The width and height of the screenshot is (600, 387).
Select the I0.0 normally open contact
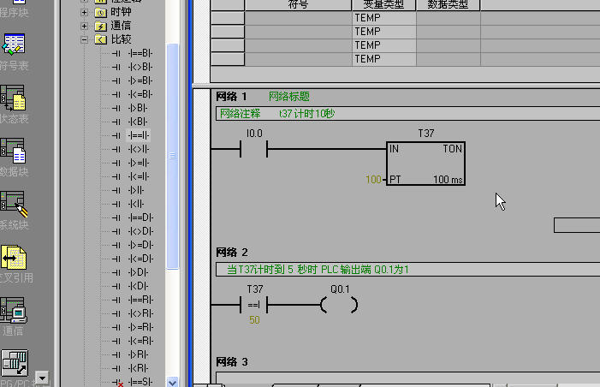click(254, 150)
